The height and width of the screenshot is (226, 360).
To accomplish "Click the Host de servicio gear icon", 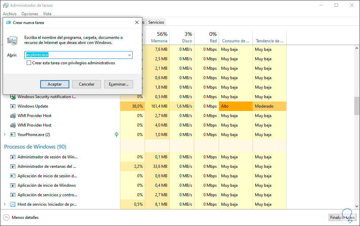I will 13,204.
